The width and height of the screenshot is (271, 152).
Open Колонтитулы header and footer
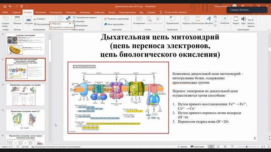(198, 21)
